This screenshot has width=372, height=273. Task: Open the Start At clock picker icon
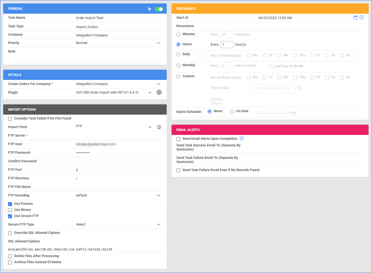click(362, 17)
